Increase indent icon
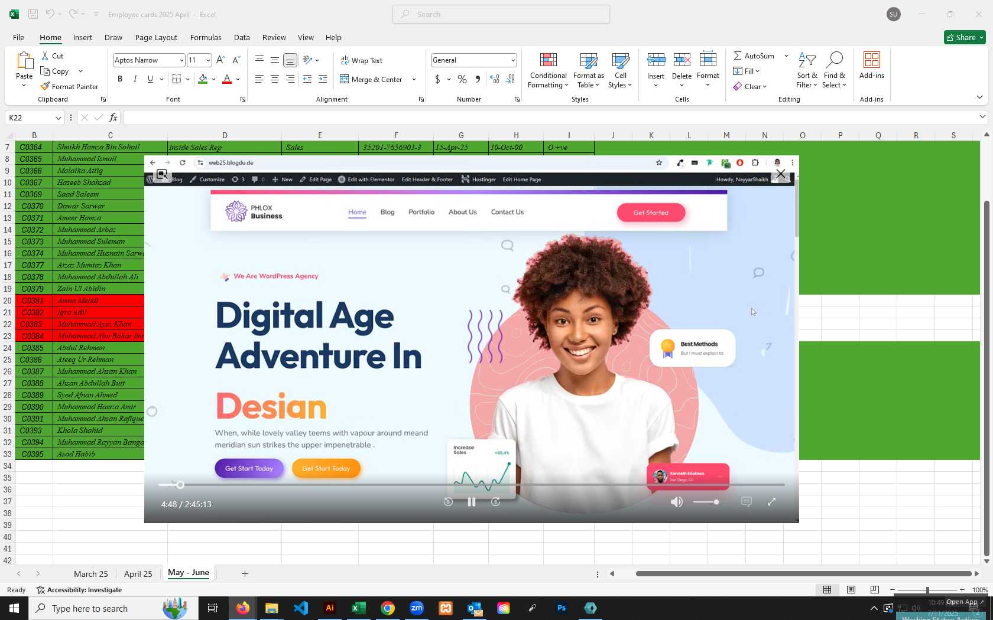Viewport: 993px width, 620px height. tap(323, 79)
